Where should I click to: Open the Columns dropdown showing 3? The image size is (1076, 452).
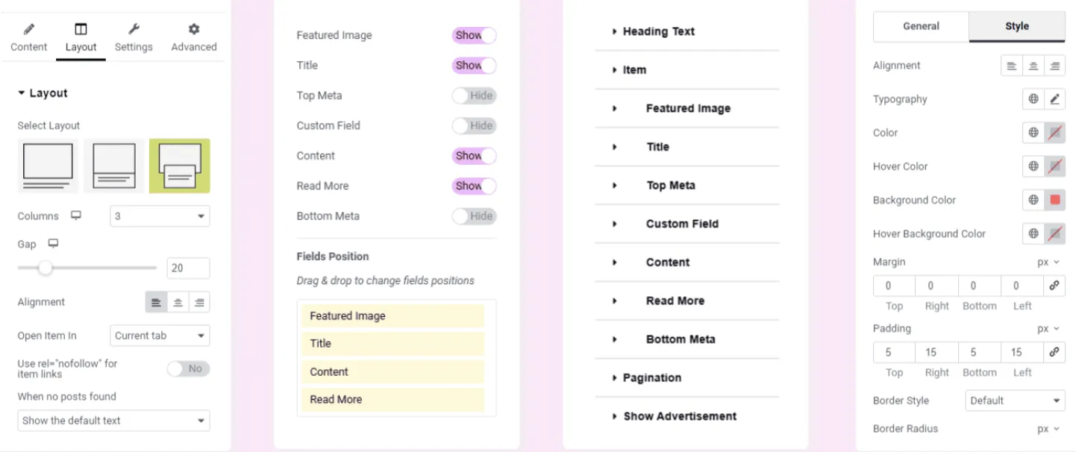tap(160, 216)
